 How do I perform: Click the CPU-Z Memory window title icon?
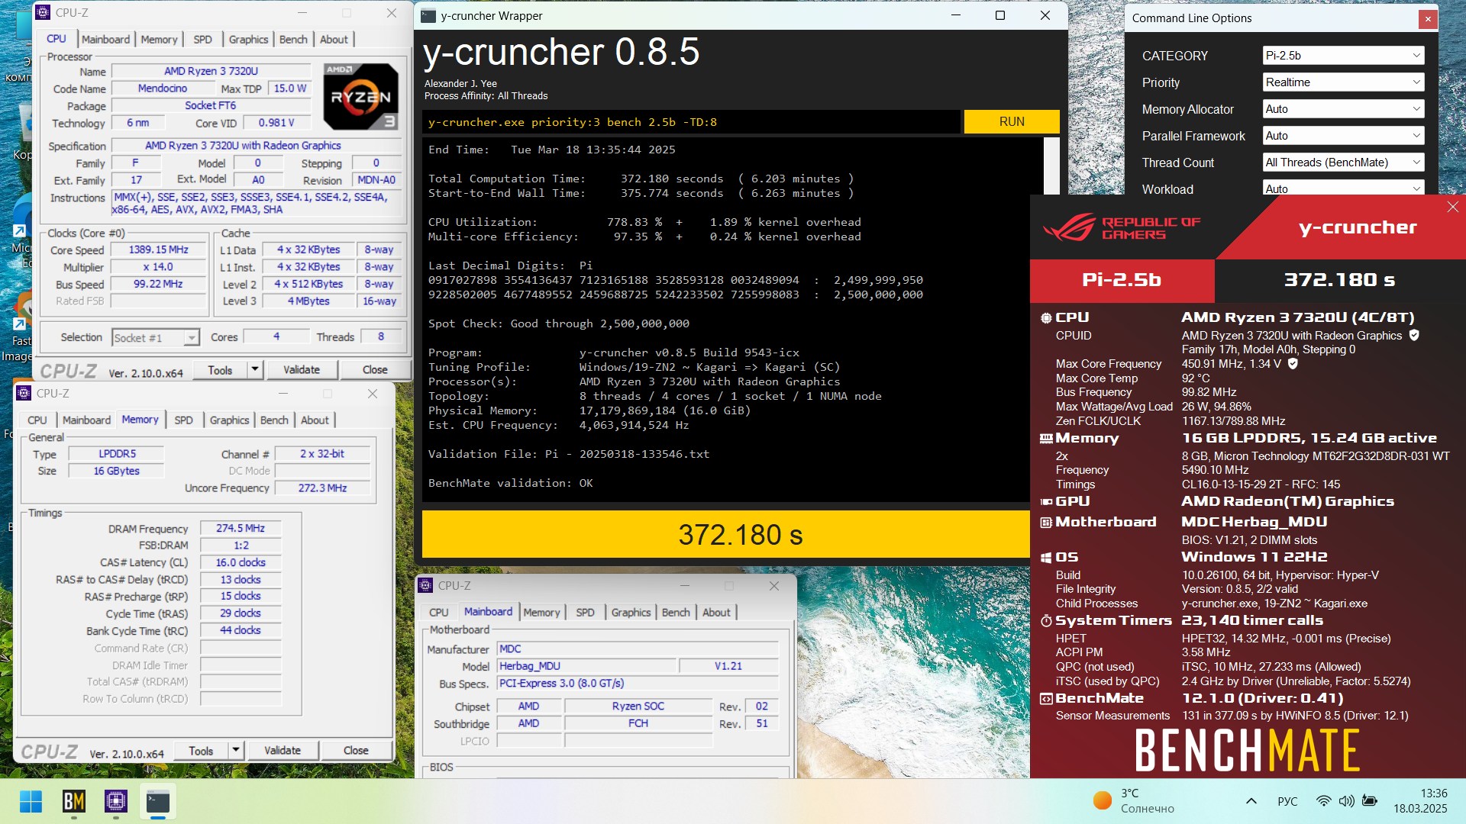point(24,394)
